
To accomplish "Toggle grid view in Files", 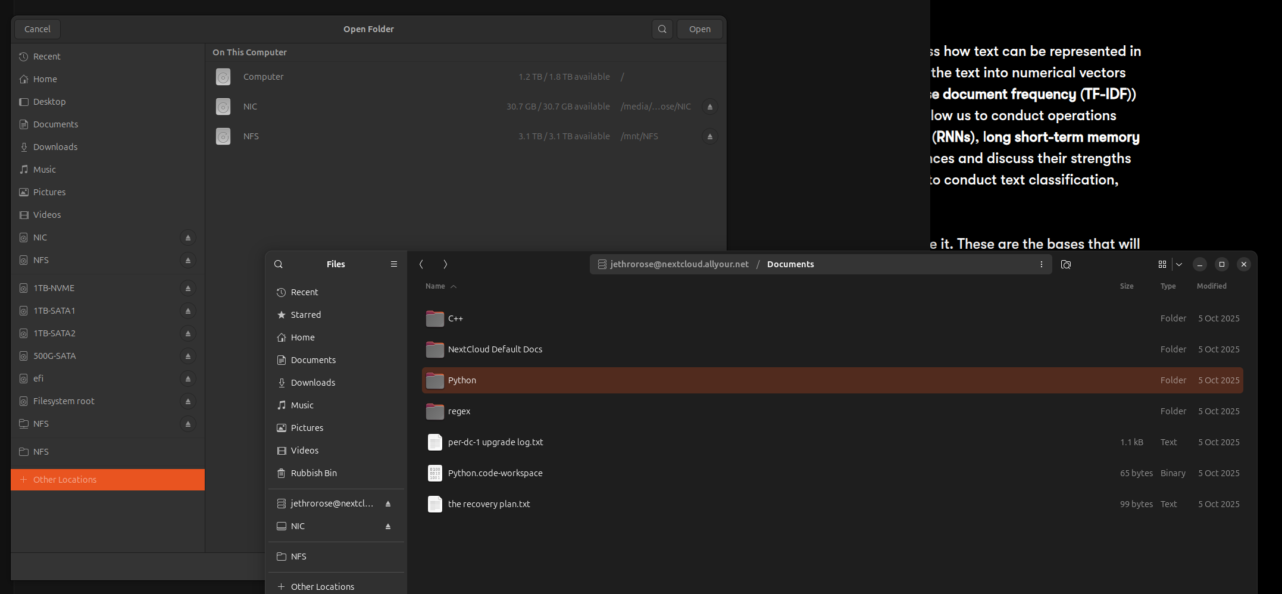I will pyautogui.click(x=1162, y=264).
